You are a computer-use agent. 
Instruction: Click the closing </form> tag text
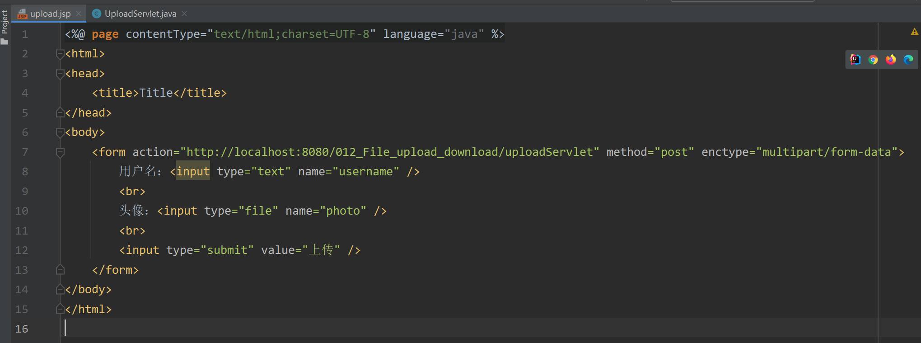point(115,270)
